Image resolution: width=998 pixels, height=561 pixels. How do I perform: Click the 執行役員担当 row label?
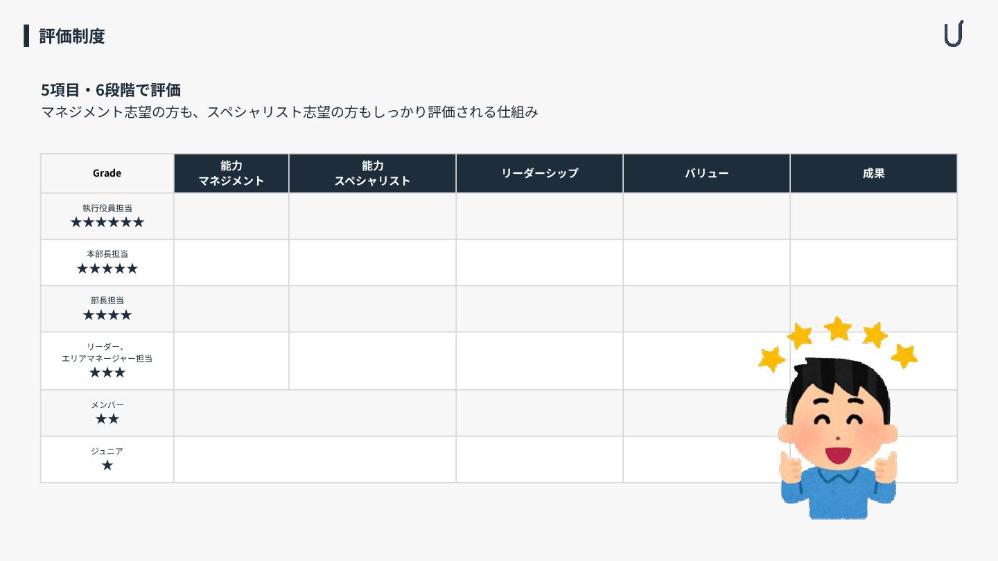click(107, 208)
